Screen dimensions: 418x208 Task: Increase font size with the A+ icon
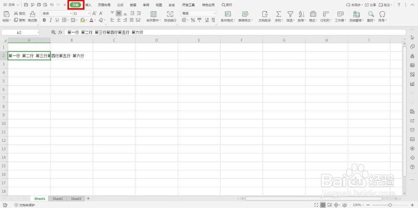(x=94, y=13)
